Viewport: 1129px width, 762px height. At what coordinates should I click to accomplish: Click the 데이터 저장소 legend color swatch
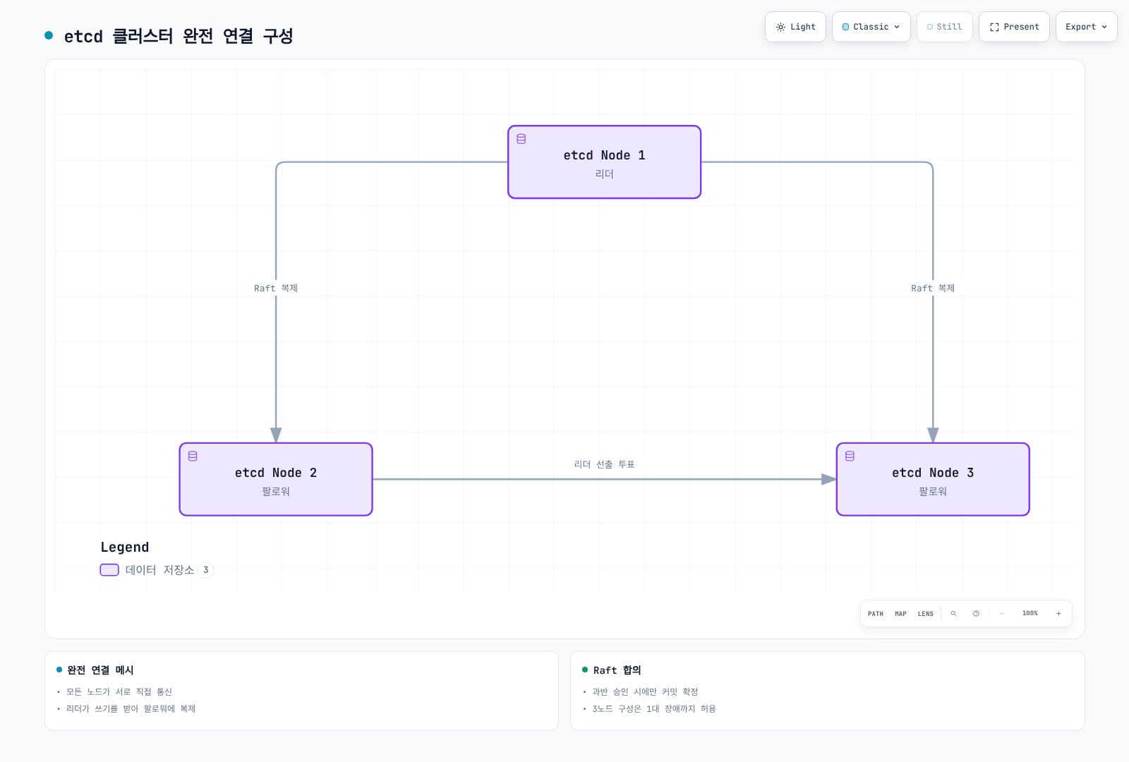pos(109,570)
